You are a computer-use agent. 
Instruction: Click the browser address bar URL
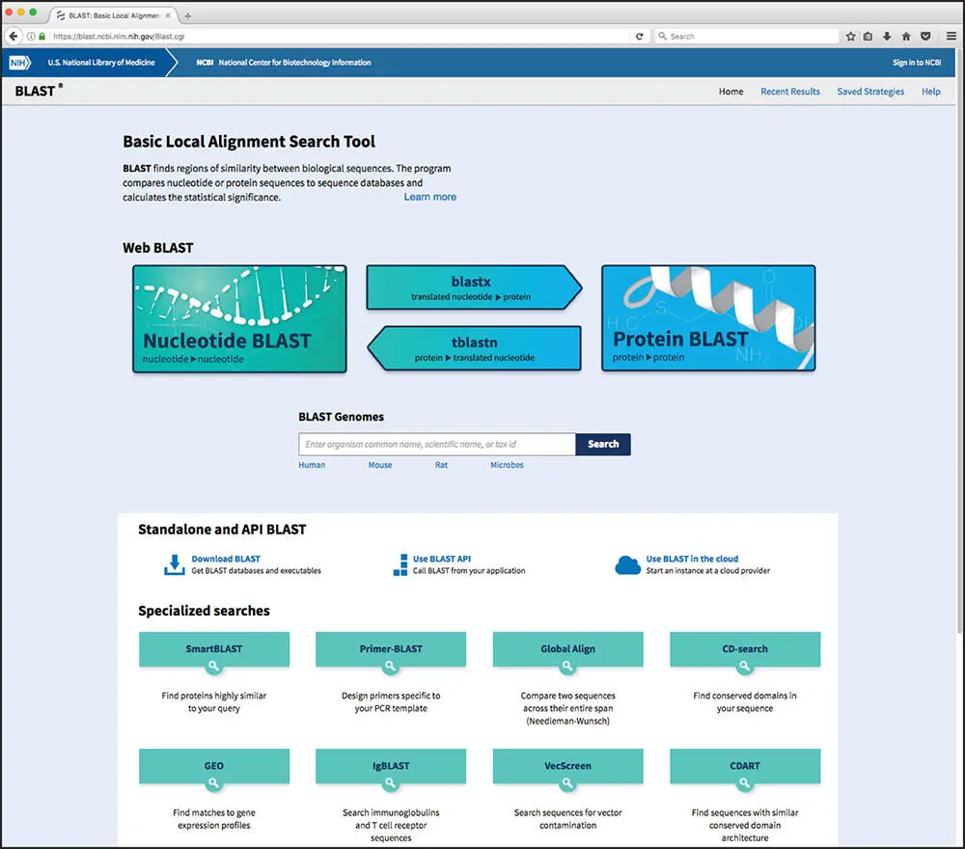pos(119,37)
